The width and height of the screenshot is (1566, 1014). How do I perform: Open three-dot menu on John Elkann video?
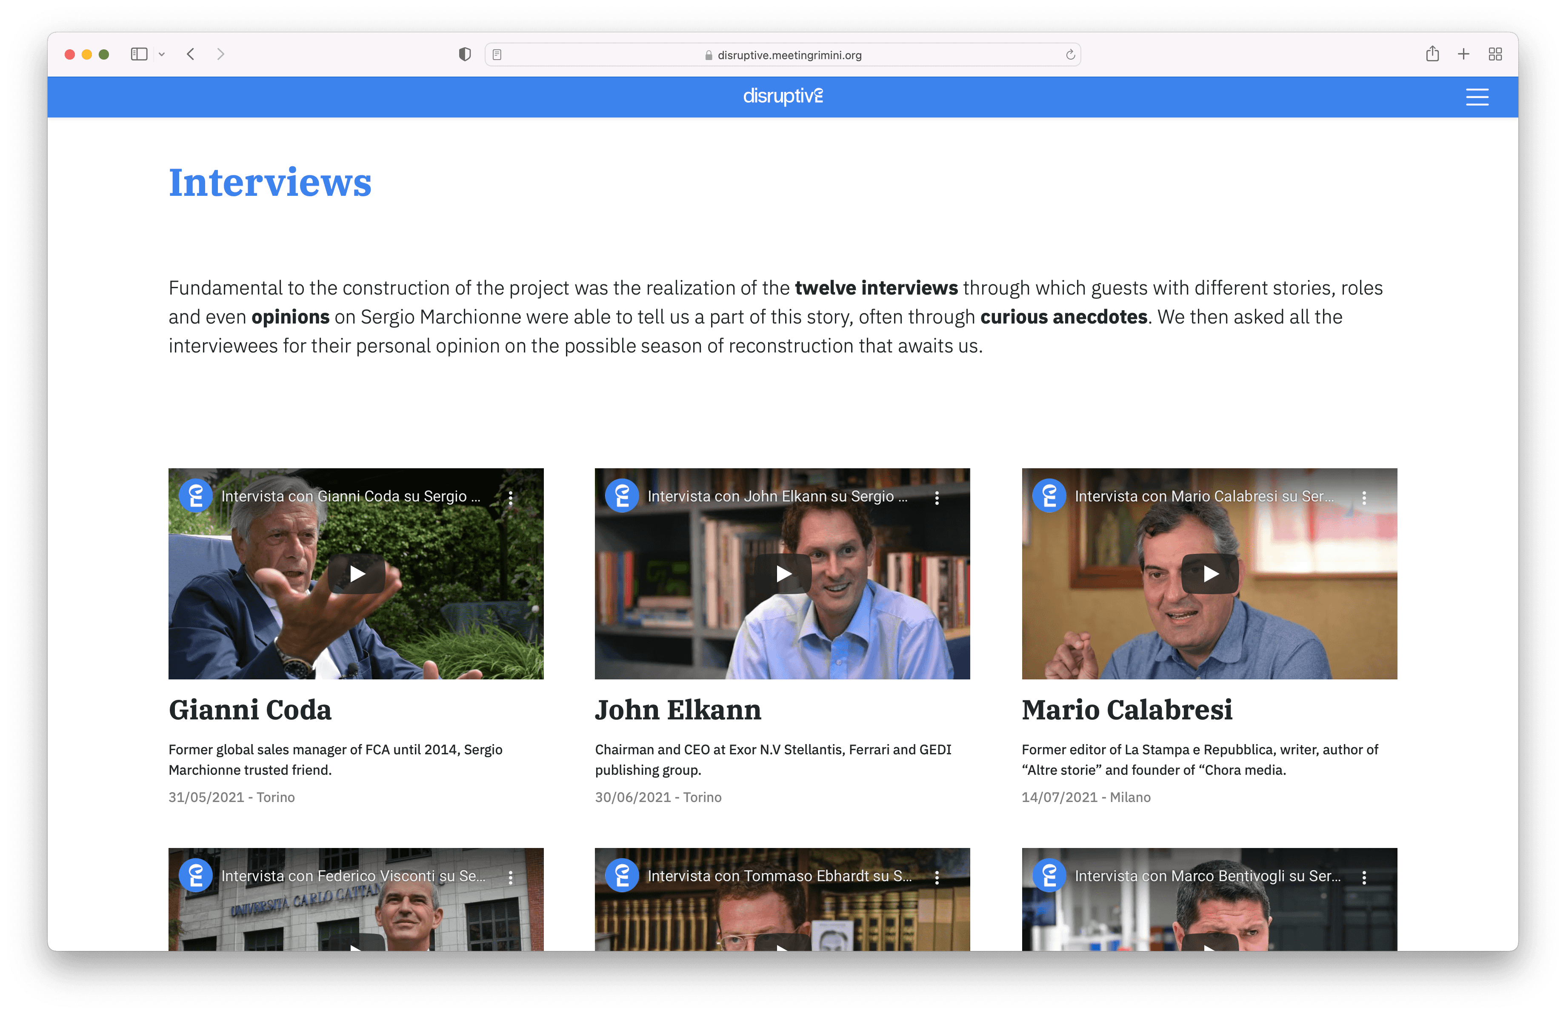coord(937,498)
